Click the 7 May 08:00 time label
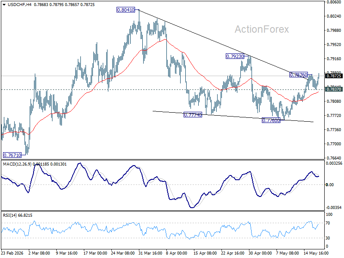Viewport: 344px width, 258px height. coord(287,253)
